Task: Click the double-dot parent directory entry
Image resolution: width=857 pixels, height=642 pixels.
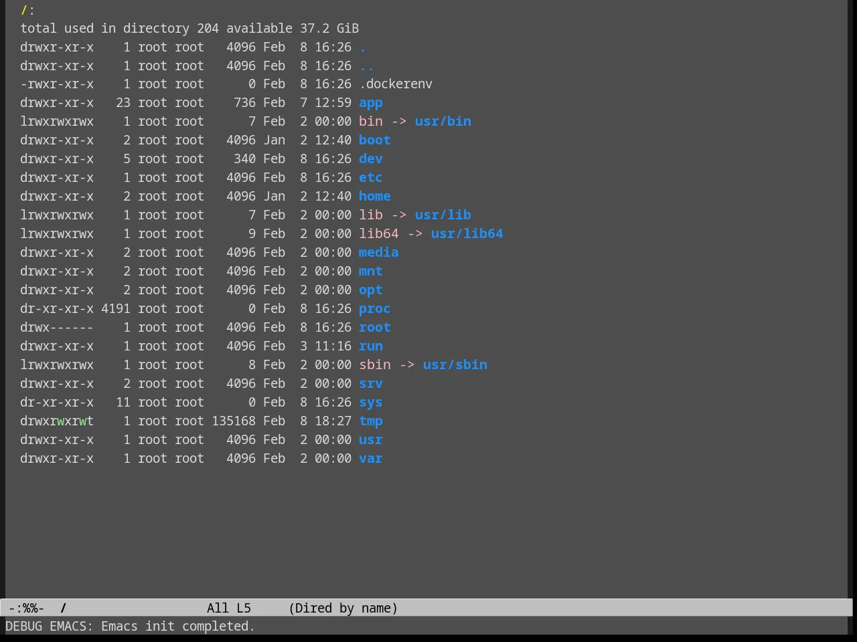Action: [x=366, y=66]
